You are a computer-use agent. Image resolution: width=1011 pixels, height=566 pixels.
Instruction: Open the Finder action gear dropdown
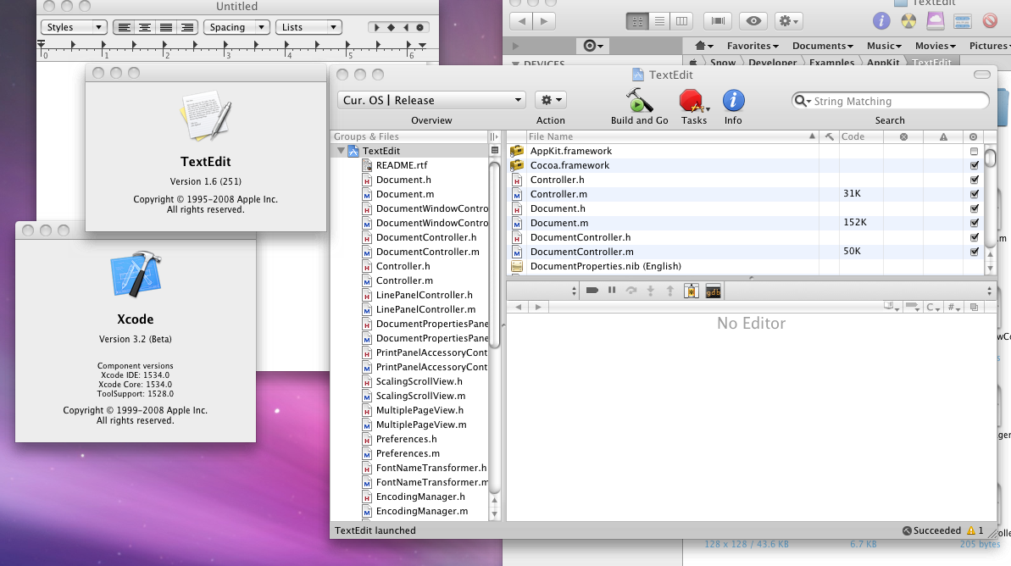coord(788,21)
